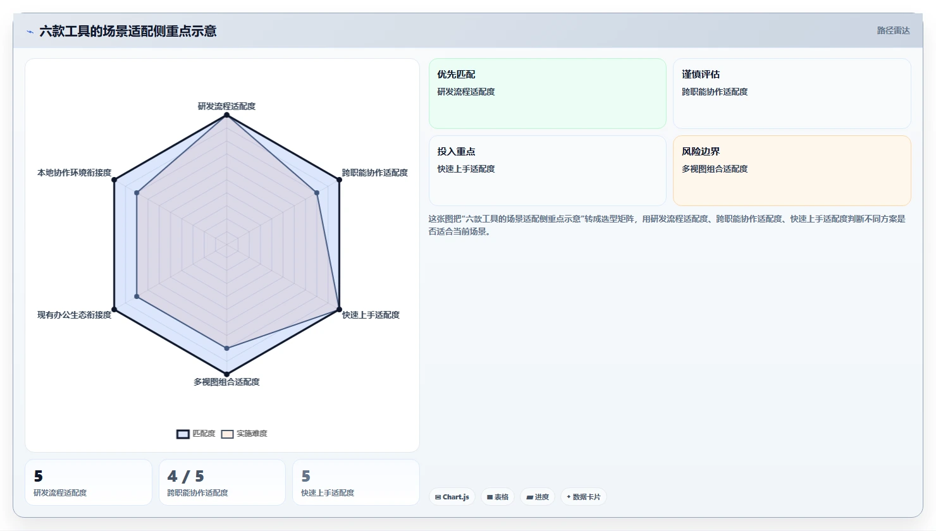The image size is (936, 531).
Task: Open the 风险边界 orange card
Action: click(792, 171)
